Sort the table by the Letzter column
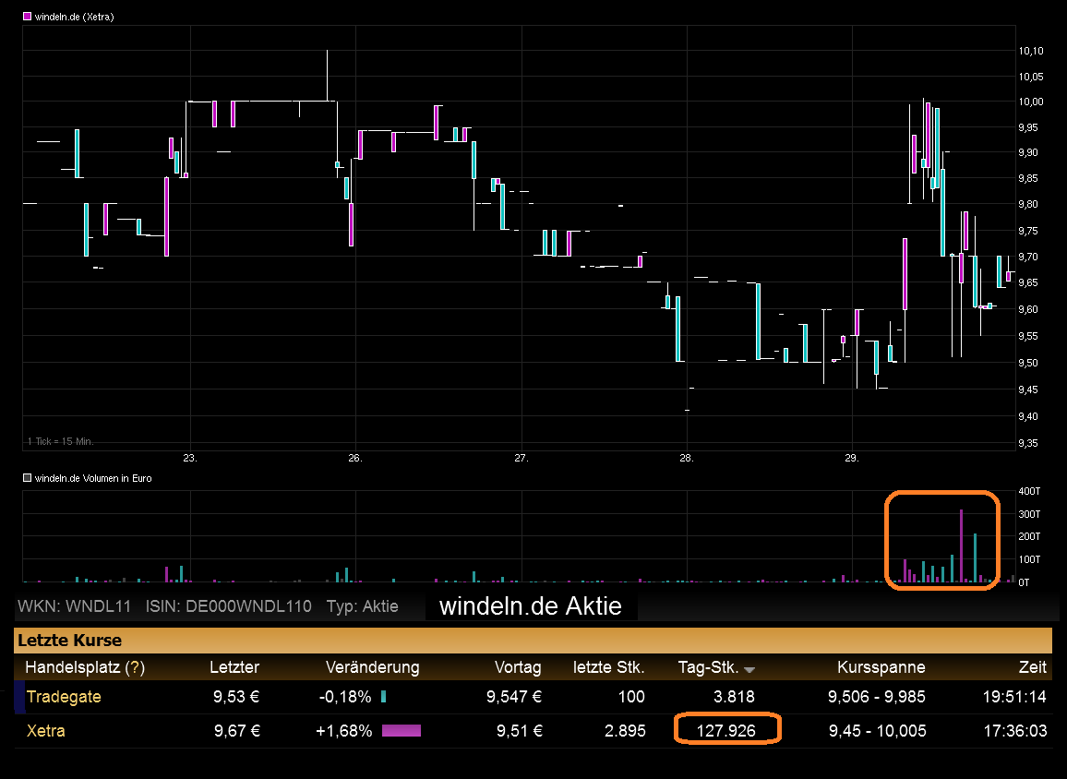The image size is (1067, 779). pyautogui.click(x=234, y=667)
